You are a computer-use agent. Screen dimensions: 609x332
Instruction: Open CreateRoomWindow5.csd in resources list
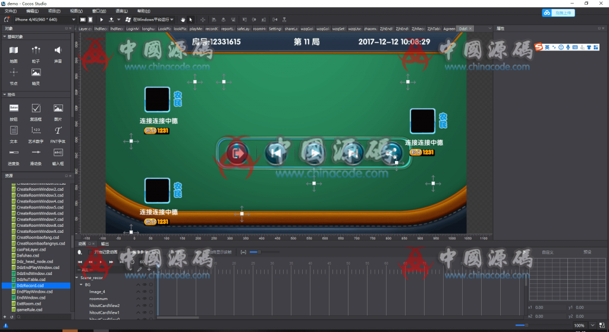40,207
